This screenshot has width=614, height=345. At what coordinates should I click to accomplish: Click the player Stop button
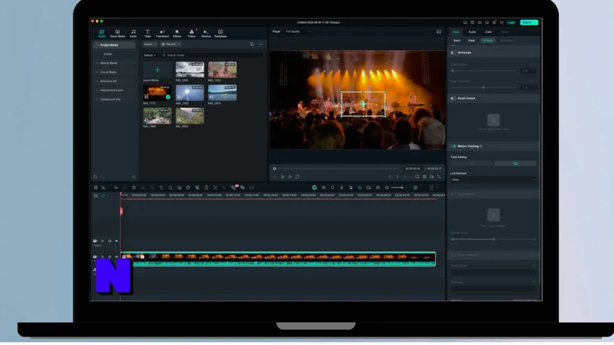[x=297, y=177]
